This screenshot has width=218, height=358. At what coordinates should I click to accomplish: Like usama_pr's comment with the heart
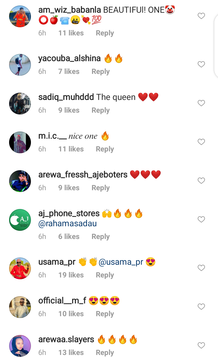point(201,267)
